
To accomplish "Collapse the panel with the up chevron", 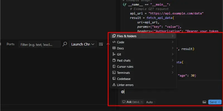I will [x=108, y=44].
